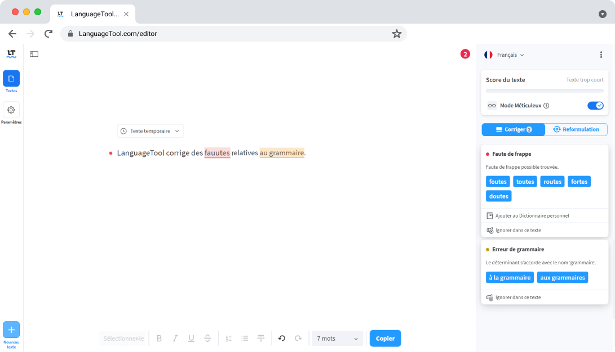Toggle the sidebar panel icon

[34, 54]
